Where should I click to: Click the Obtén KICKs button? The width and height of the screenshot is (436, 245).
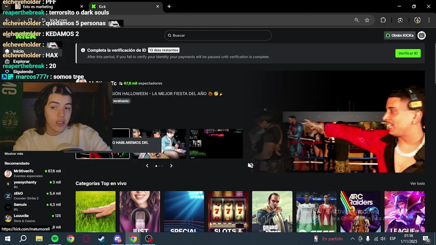pos(399,35)
